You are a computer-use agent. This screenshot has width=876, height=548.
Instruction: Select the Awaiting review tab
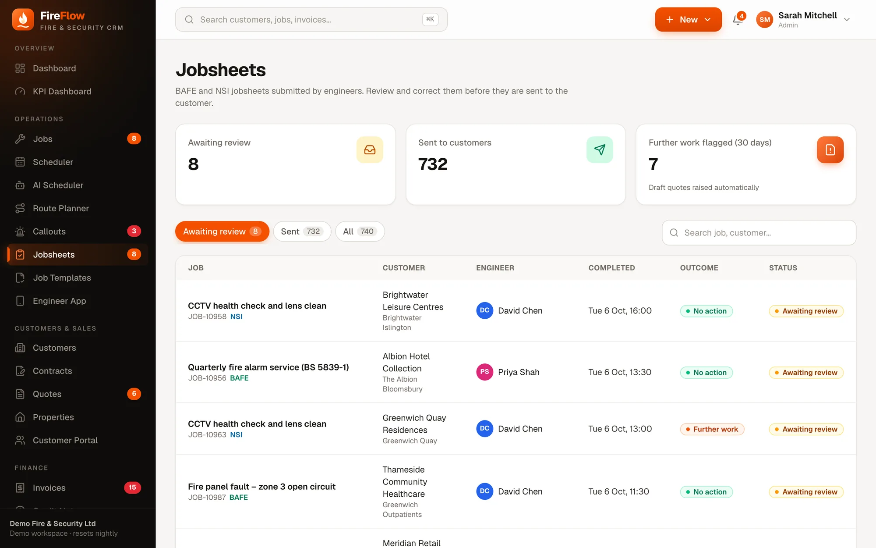pyautogui.click(x=222, y=231)
